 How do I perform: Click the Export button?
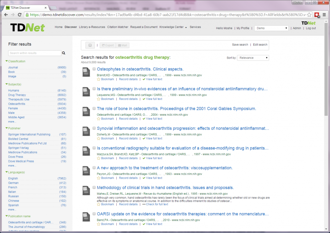tap(108, 45)
